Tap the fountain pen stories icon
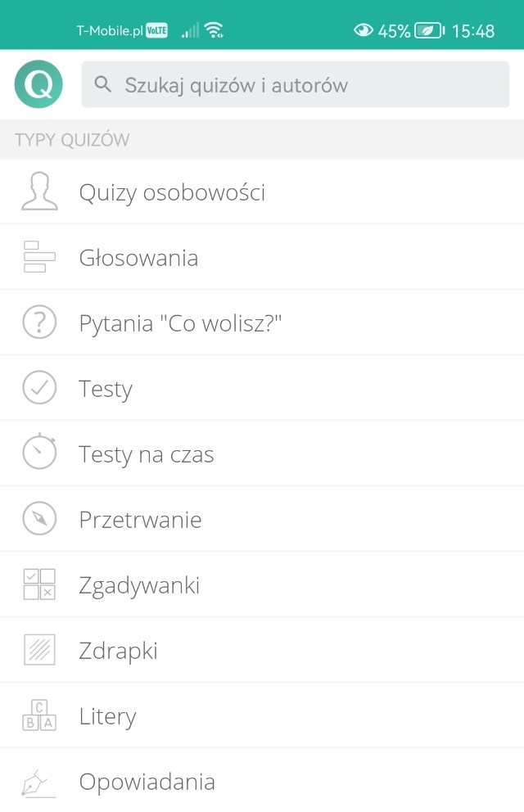 pos(39,782)
